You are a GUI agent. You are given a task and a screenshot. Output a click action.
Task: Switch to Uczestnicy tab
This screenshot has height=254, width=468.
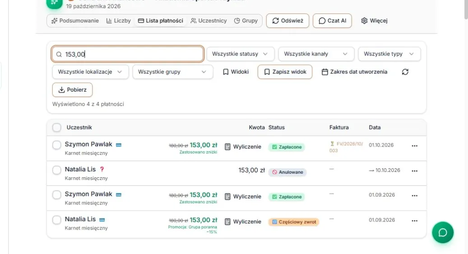pos(209,21)
